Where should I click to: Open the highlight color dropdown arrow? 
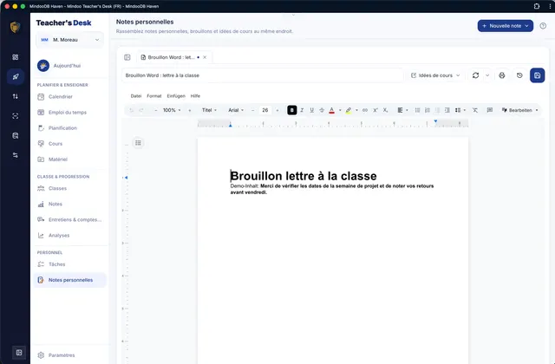[356, 110]
